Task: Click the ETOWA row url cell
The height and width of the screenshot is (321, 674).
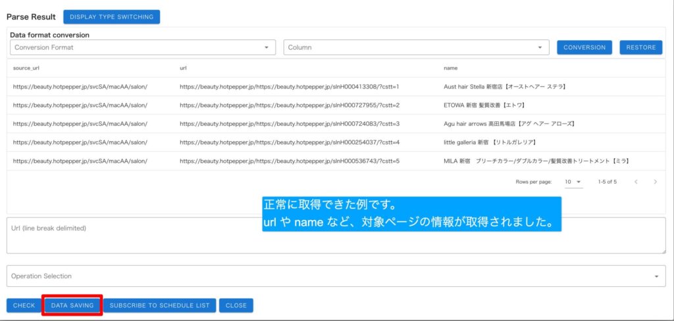Action: tap(290, 105)
